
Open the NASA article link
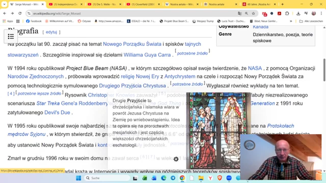(255, 68)
